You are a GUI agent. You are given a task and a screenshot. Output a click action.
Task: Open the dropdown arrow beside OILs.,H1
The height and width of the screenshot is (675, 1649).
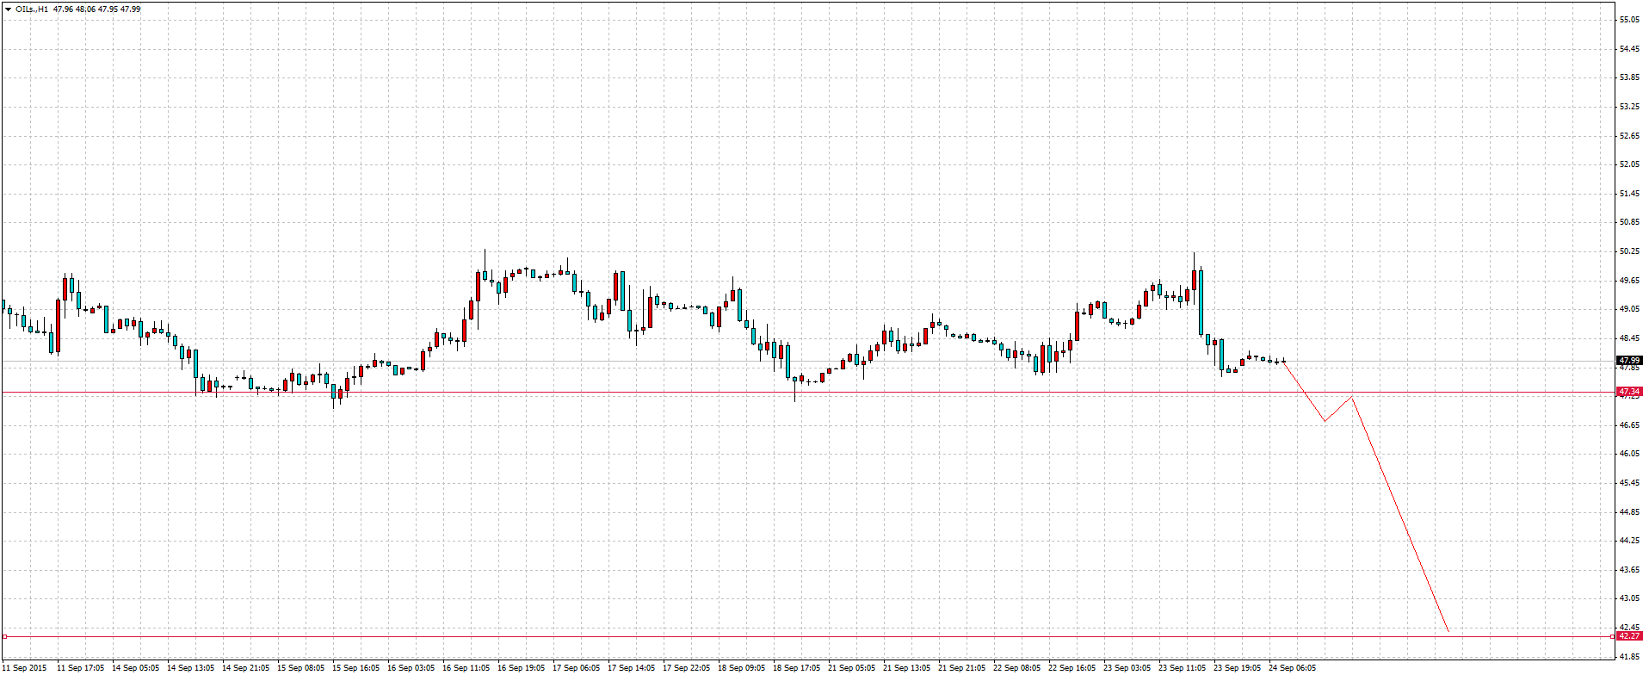(x=8, y=9)
